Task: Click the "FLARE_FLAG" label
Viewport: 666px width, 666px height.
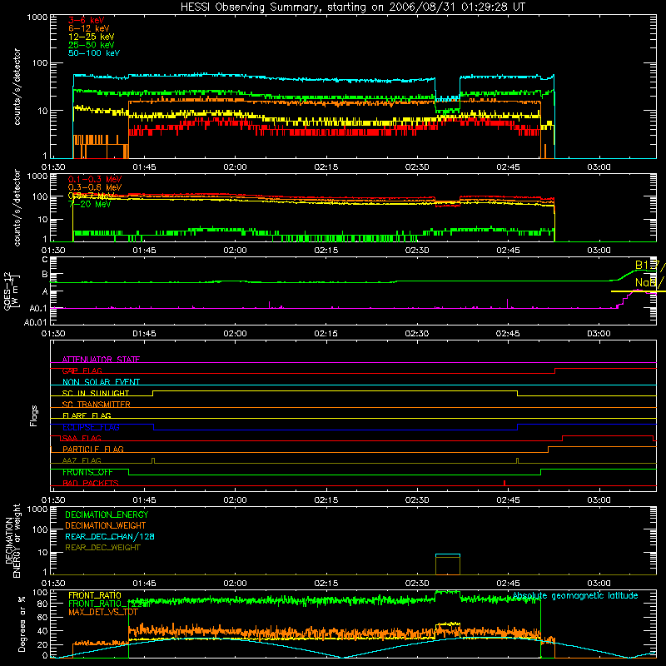Action: pos(87,415)
